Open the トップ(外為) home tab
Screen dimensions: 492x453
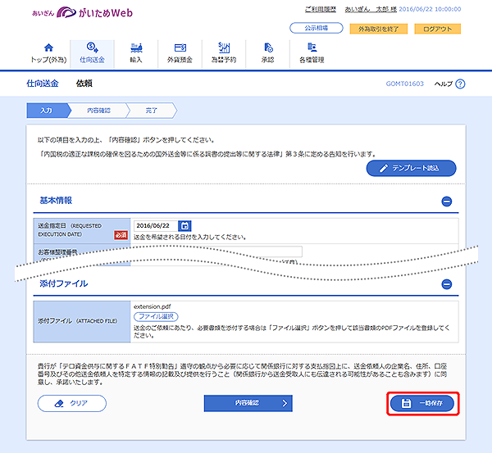point(48,53)
